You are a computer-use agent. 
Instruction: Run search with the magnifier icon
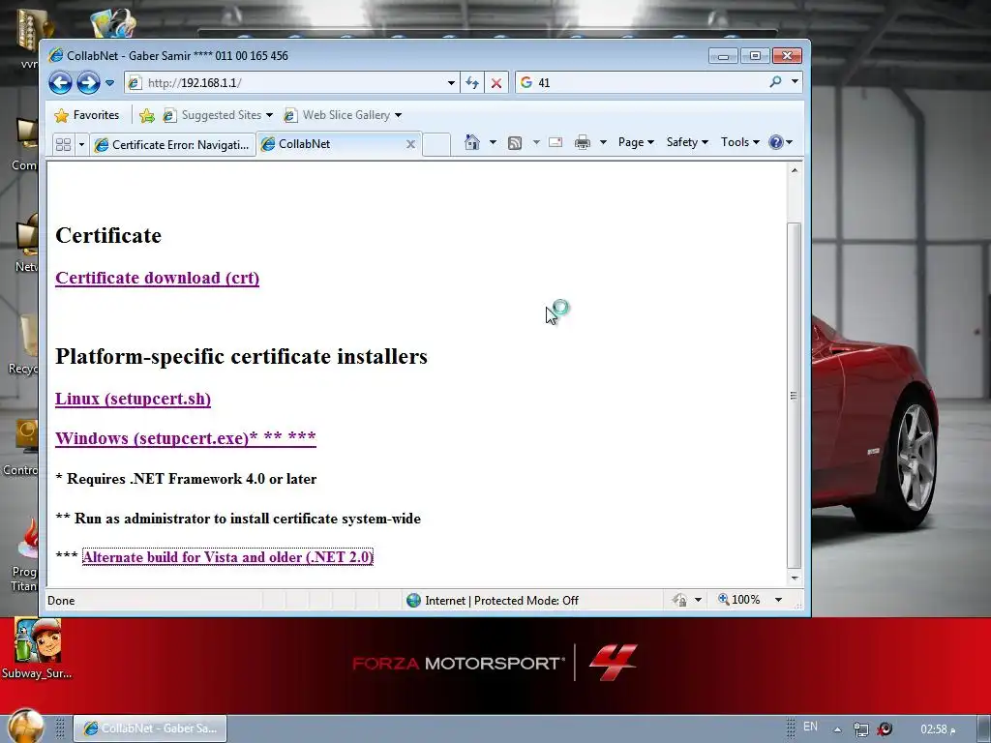(775, 82)
